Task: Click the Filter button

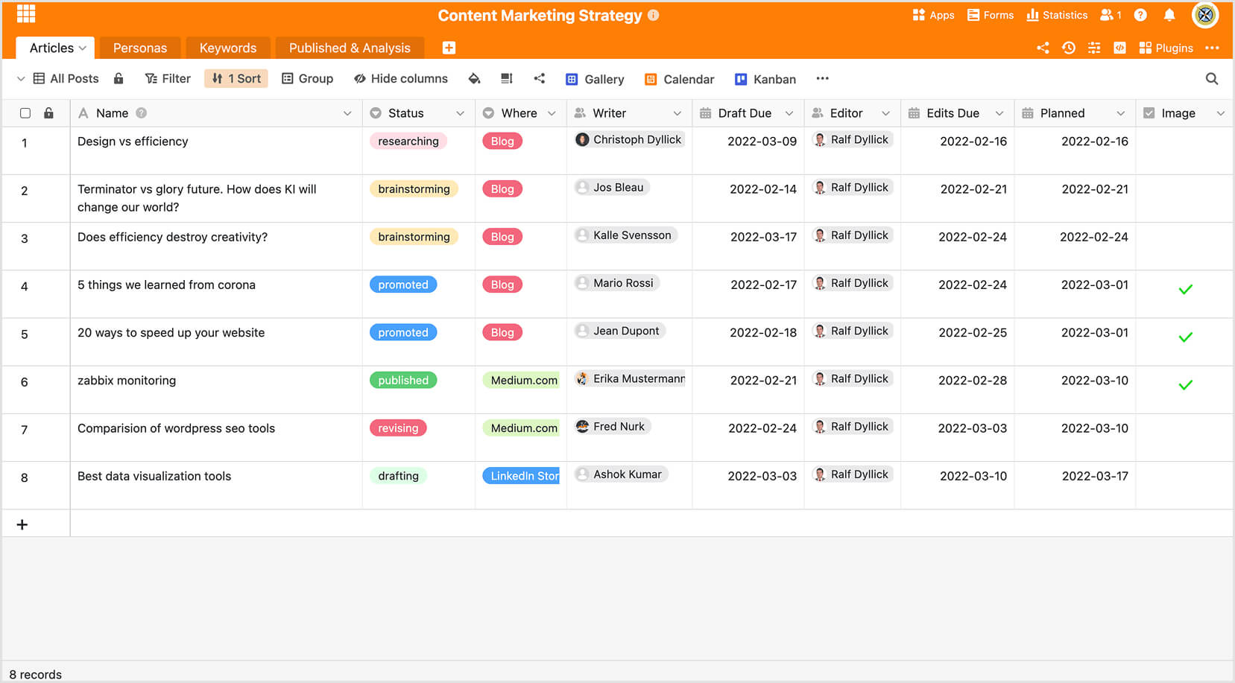Action: (x=168, y=79)
